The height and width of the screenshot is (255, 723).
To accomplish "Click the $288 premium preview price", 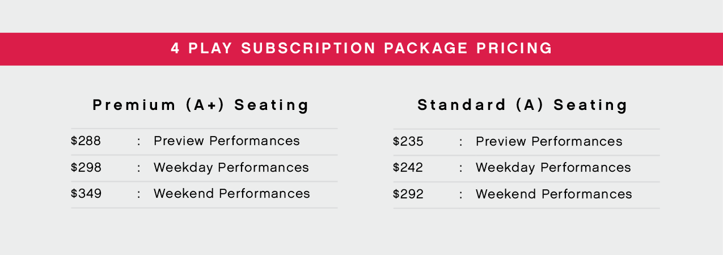I will click(x=86, y=141).
